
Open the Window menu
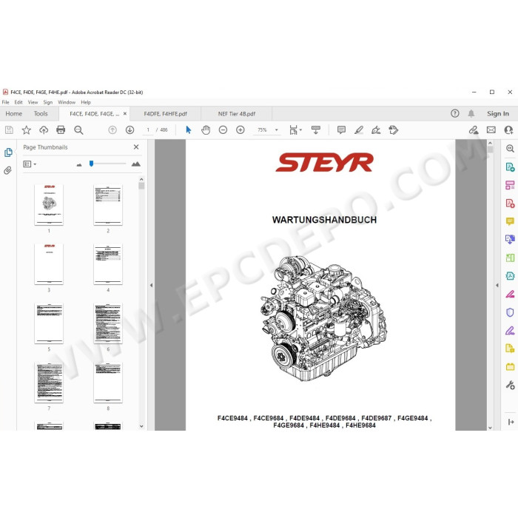point(67,102)
